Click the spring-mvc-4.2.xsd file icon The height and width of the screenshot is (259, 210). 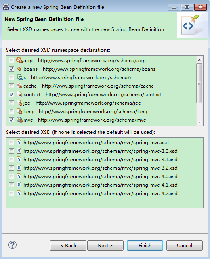[19, 194]
